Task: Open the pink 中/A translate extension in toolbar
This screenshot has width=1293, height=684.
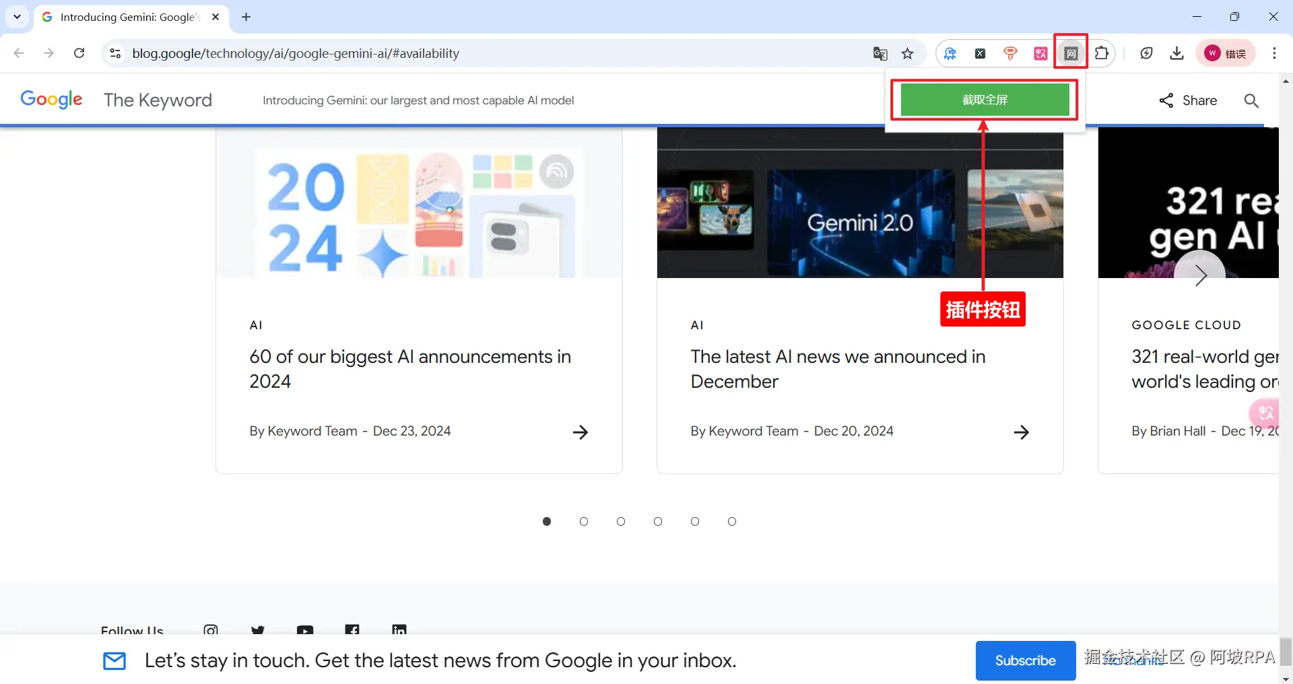Action: [1040, 54]
